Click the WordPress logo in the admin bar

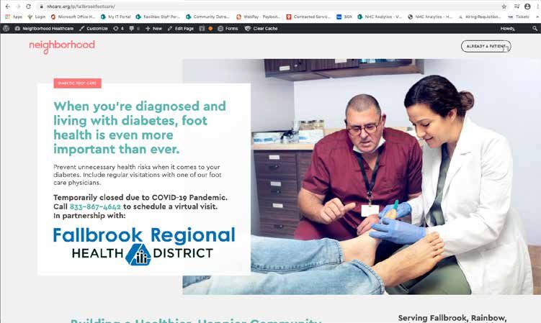click(x=6, y=29)
